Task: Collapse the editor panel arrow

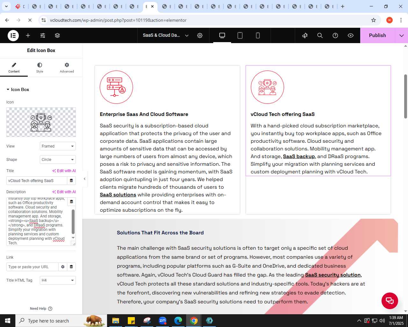Action: (x=84, y=179)
